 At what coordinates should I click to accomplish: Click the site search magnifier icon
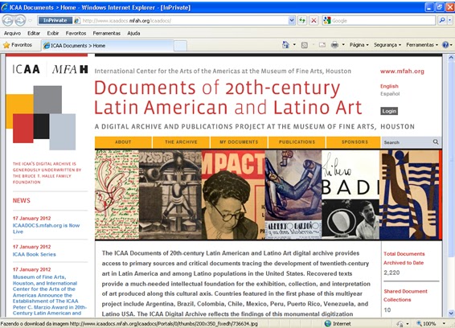point(436,141)
